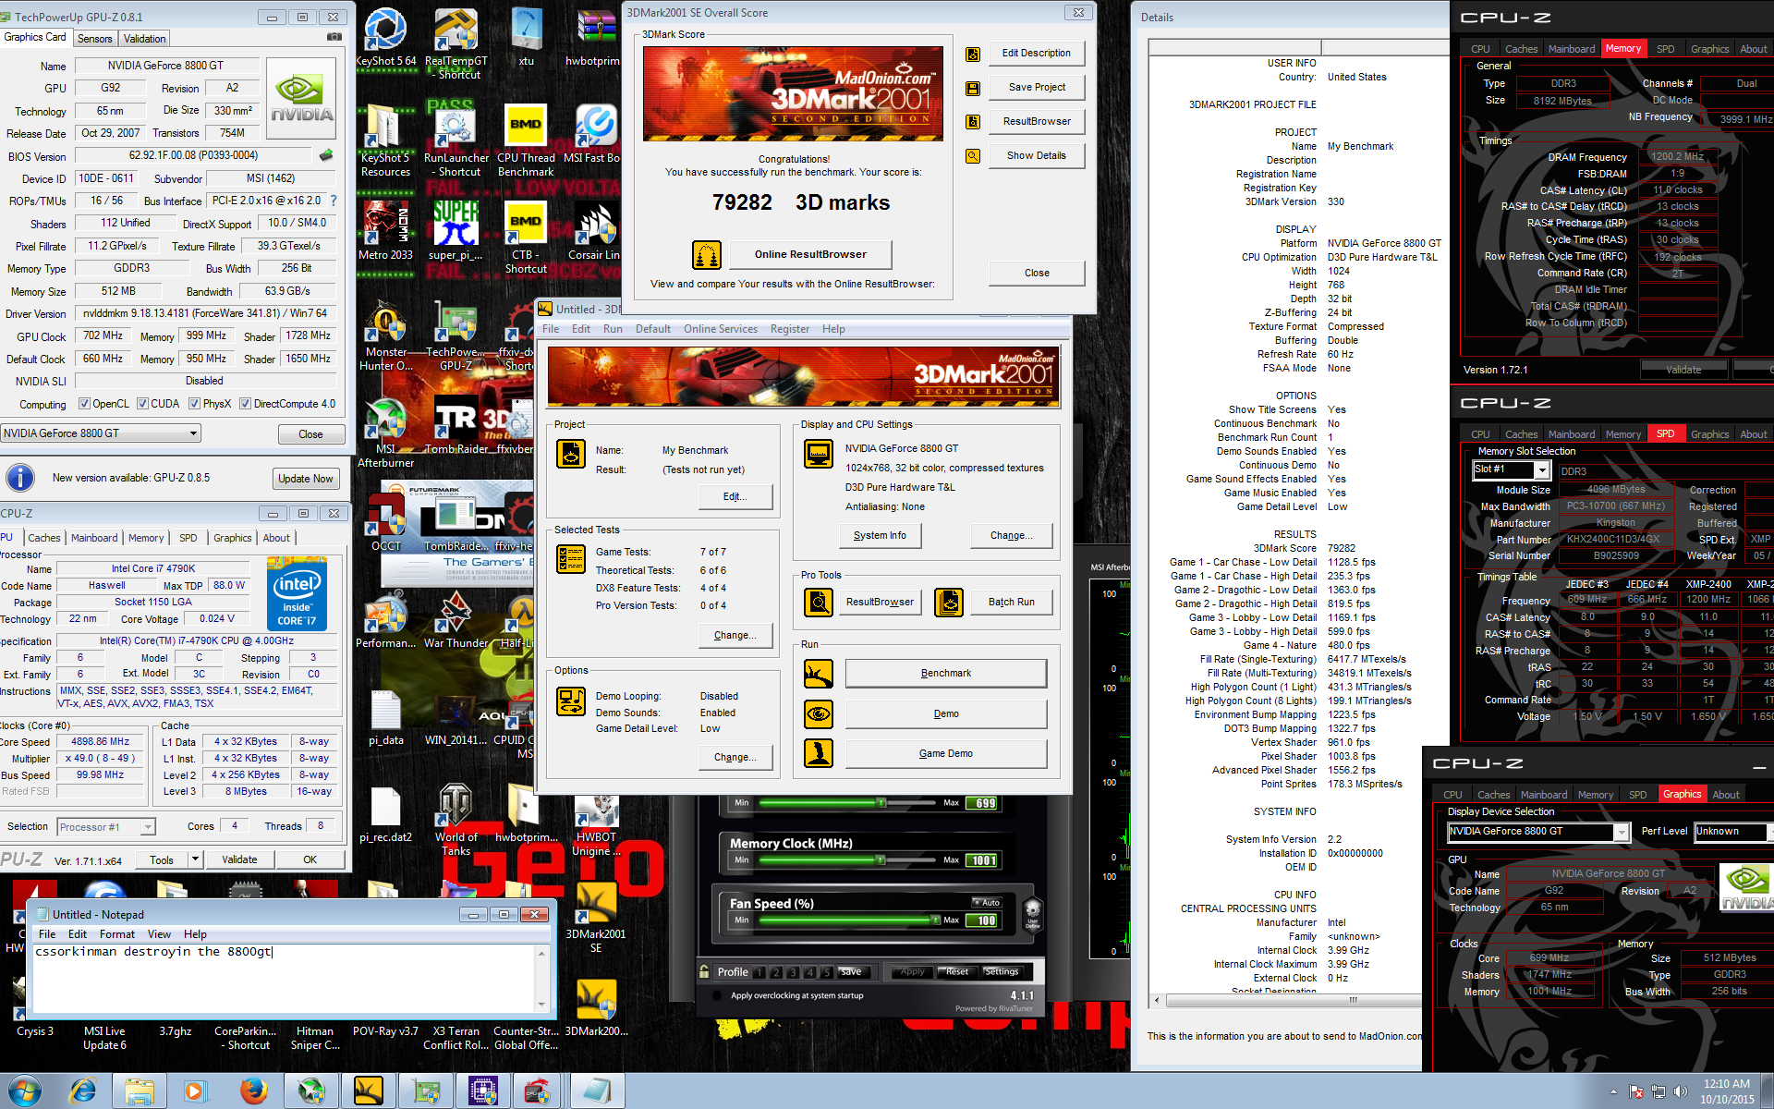
Task: Click the Save Project disk icon
Action: (x=973, y=88)
